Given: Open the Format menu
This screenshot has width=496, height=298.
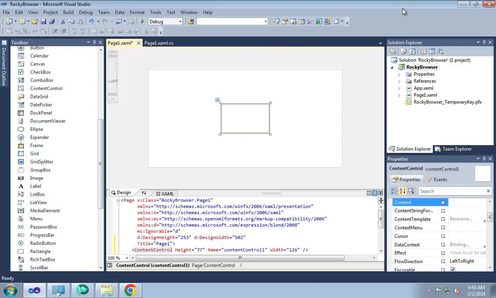Looking at the screenshot, I should (137, 12).
